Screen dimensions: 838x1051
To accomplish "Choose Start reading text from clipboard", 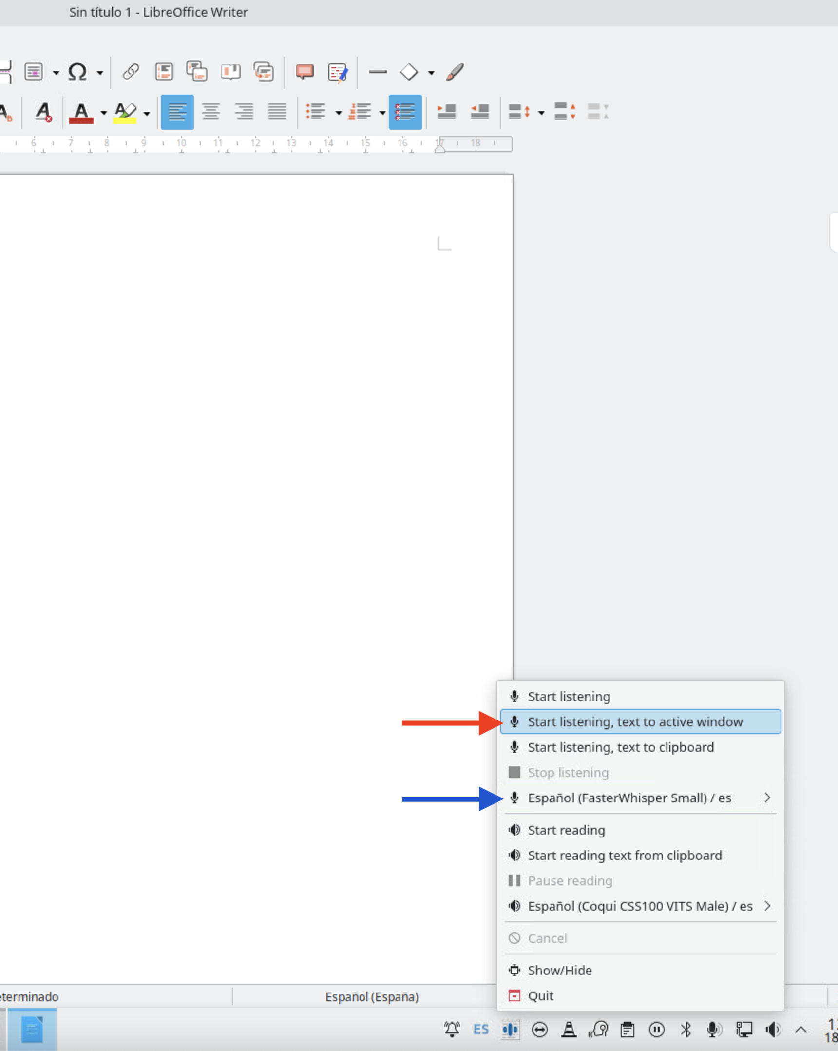I will pyautogui.click(x=625, y=856).
